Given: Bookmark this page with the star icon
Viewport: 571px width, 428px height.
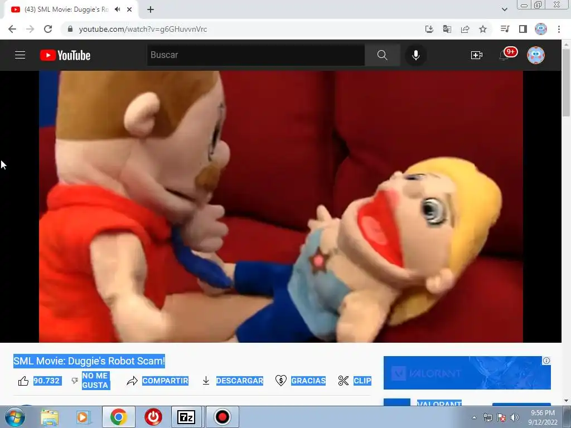Looking at the screenshot, I should point(483,29).
